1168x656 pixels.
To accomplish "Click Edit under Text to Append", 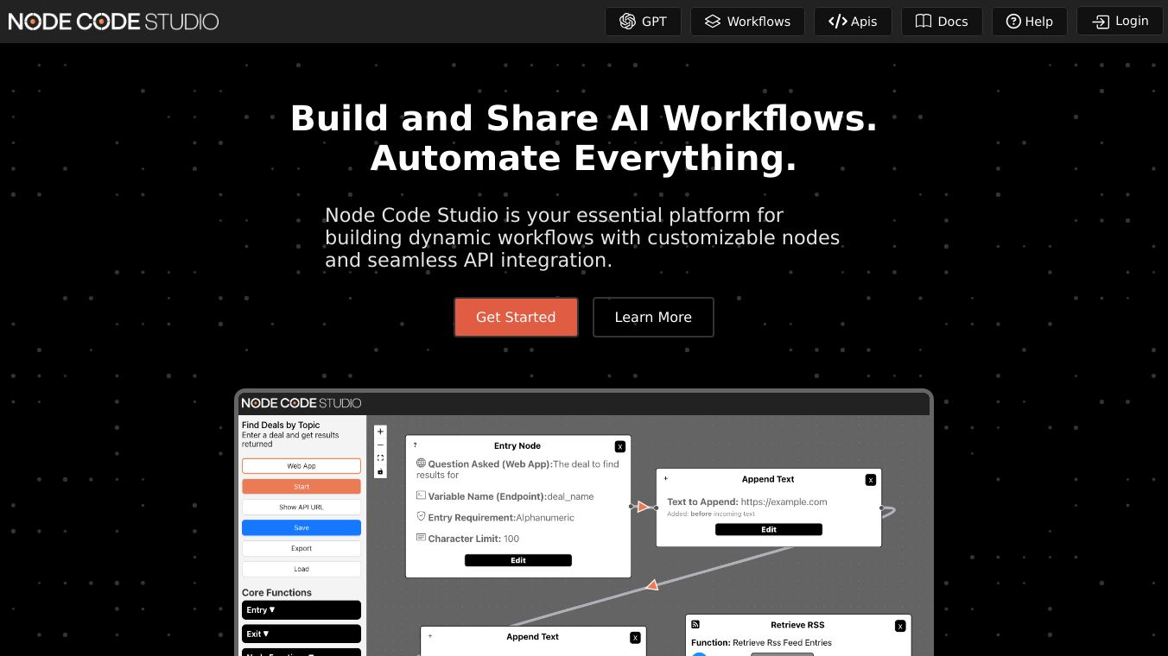I will click(x=769, y=529).
